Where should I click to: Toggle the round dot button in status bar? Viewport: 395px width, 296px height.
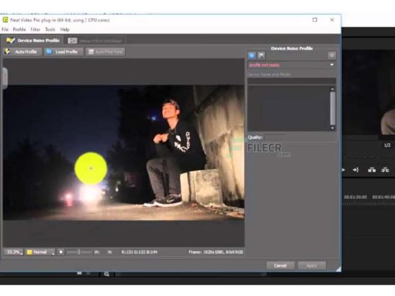click(x=61, y=252)
